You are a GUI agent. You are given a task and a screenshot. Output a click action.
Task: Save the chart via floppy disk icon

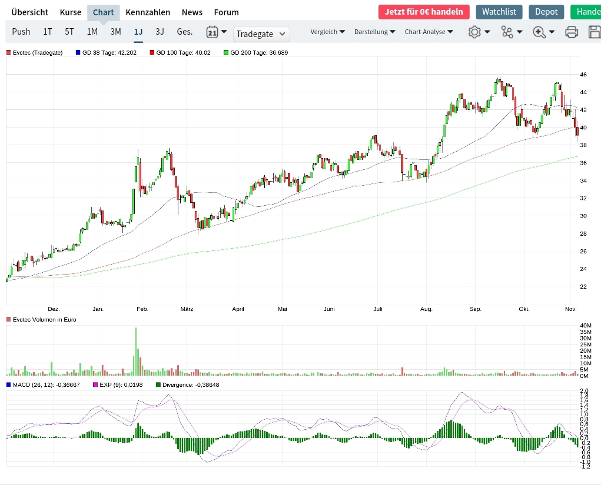pyautogui.click(x=595, y=32)
